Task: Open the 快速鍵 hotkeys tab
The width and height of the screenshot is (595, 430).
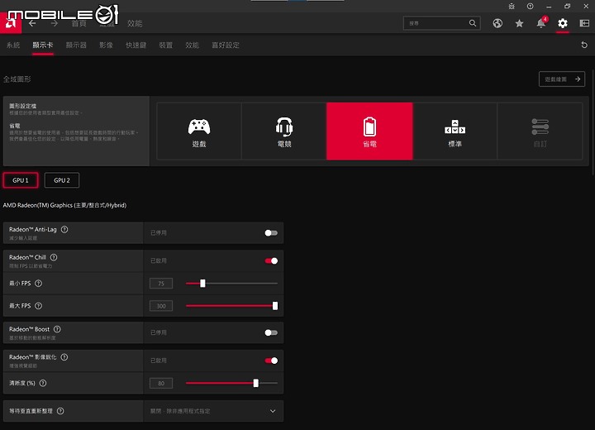Action: pyautogui.click(x=136, y=45)
